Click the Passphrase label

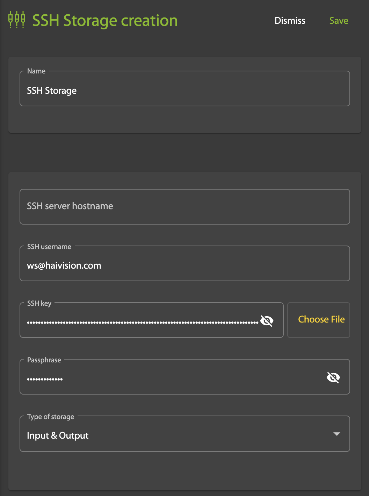pyautogui.click(x=44, y=360)
